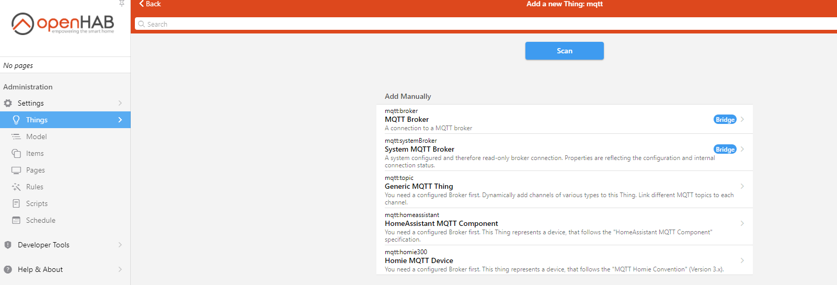Click the openHAB logo

click(x=63, y=24)
